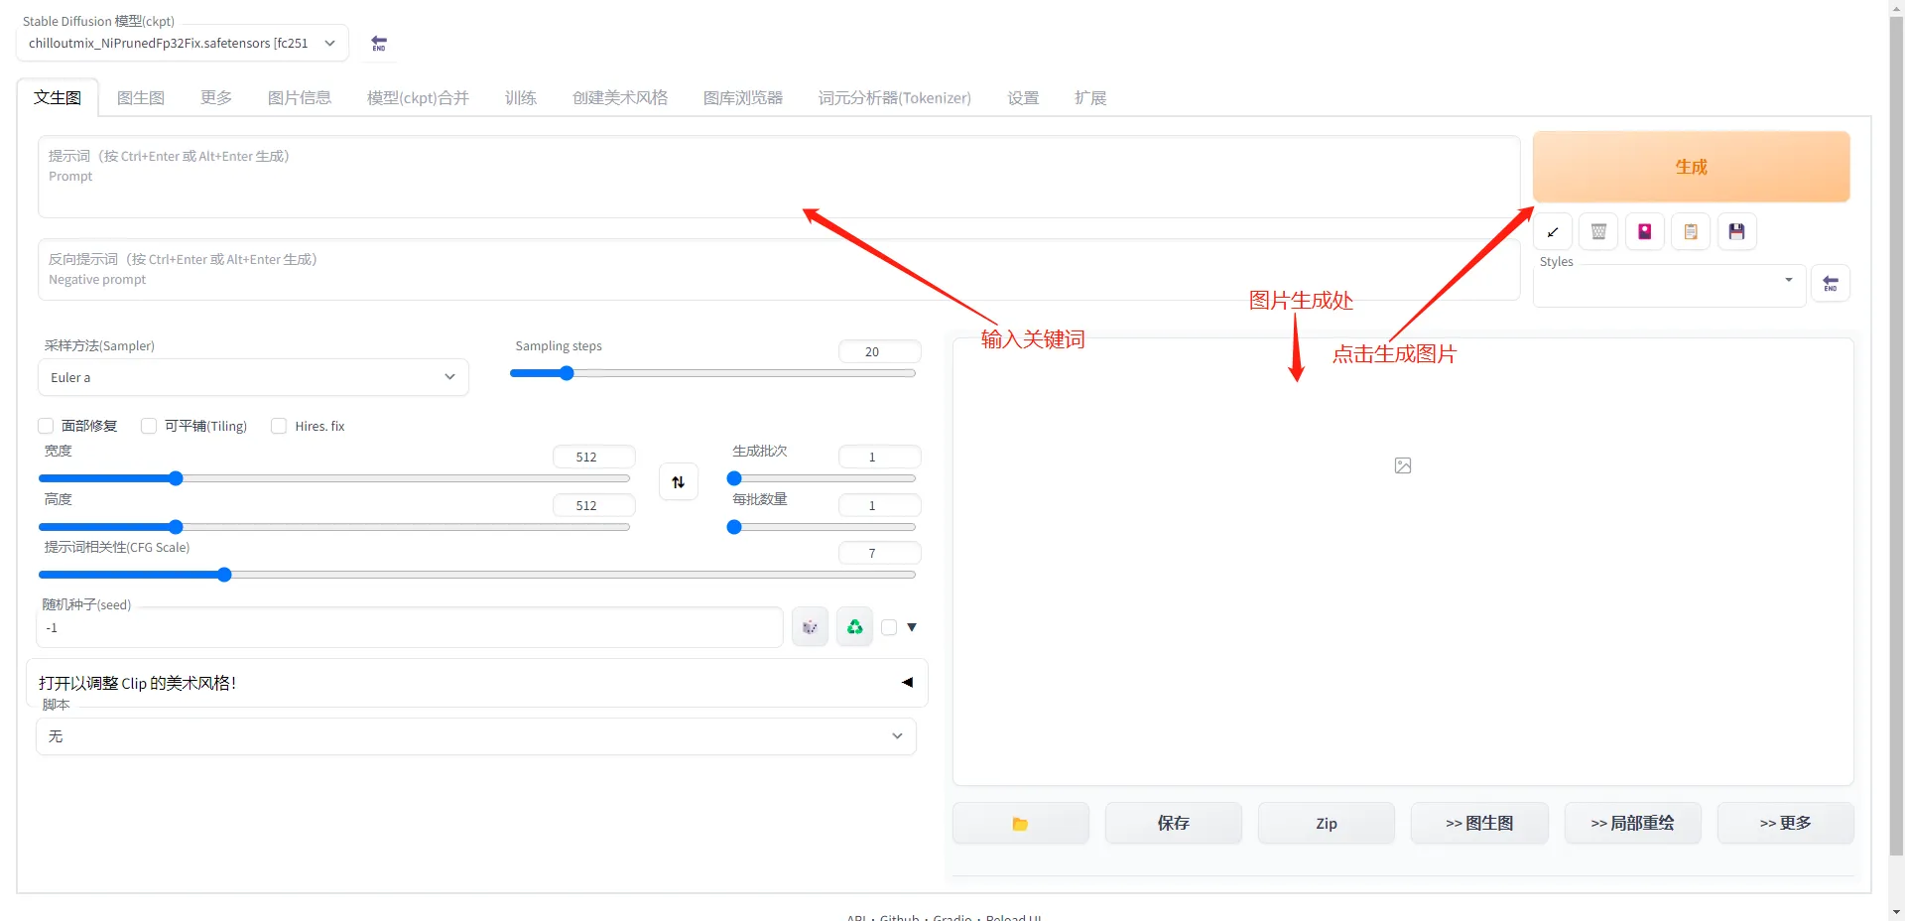1905x921 pixels.
Task: Send the image to 局部重绘
Action: point(1633,824)
